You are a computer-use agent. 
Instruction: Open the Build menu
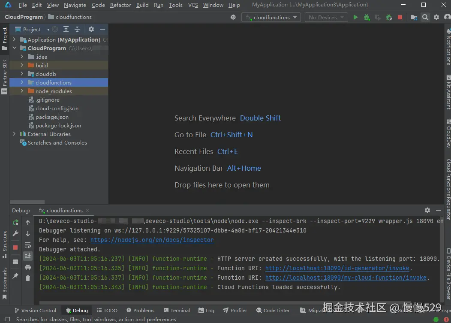142,5
